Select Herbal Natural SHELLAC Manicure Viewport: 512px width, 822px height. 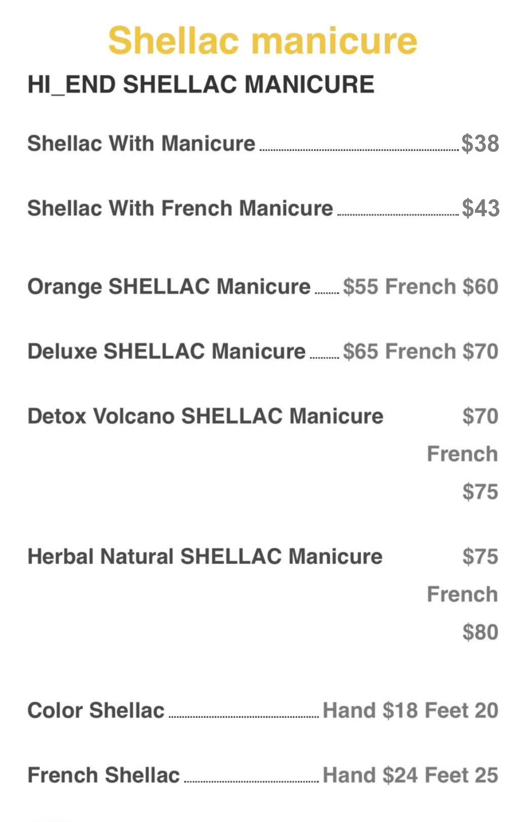(x=205, y=557)
